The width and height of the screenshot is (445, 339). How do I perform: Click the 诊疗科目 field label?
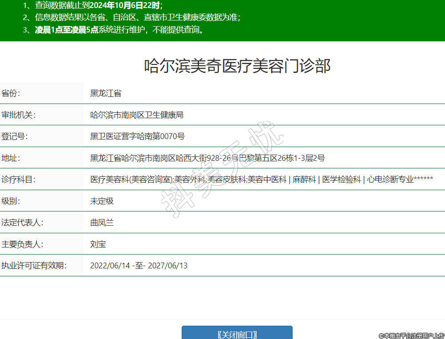tap(18, 179)
